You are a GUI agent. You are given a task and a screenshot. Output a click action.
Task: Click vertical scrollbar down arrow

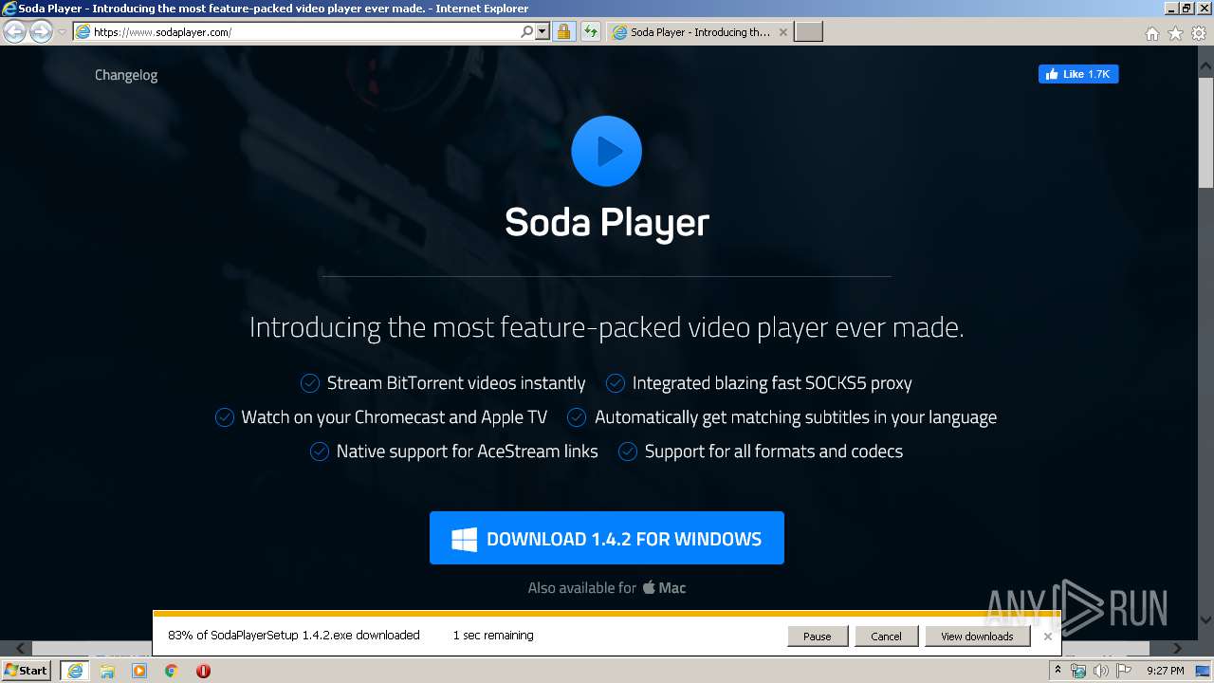click(x=1205, y=620)
